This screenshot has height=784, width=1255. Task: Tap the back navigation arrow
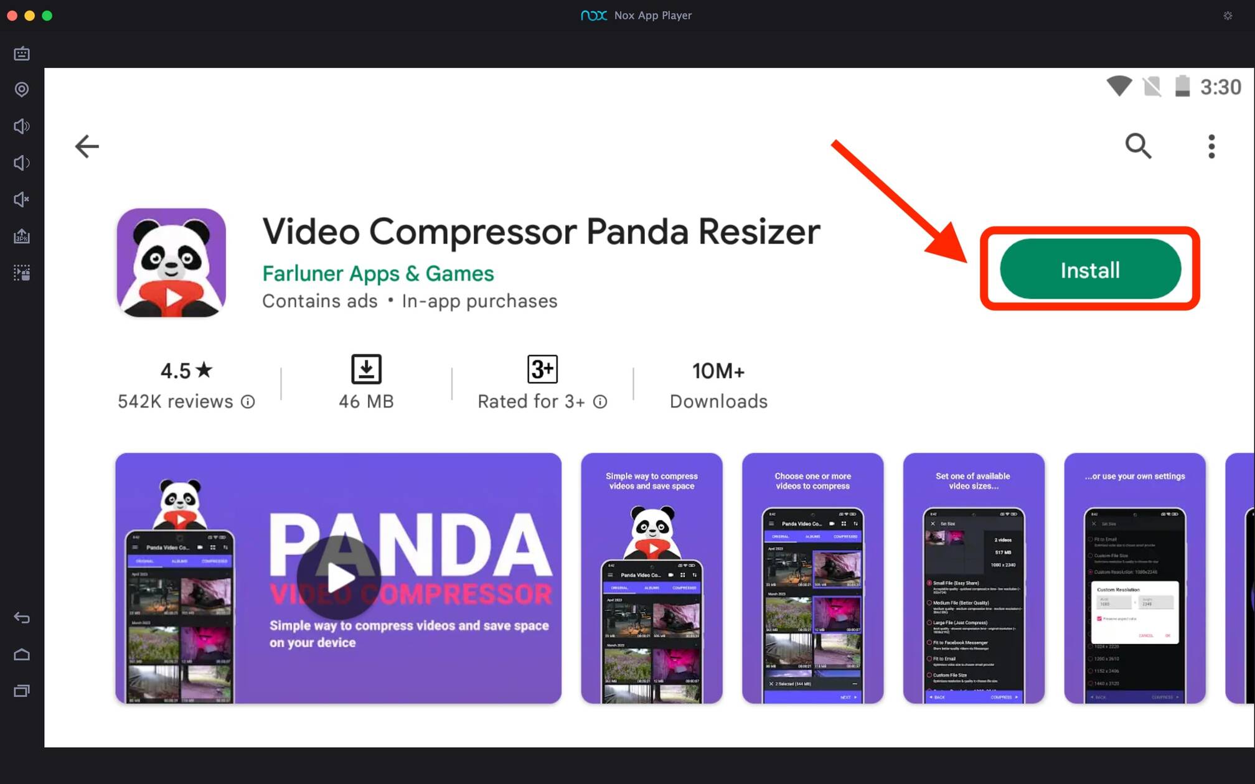tap(87, 146)
